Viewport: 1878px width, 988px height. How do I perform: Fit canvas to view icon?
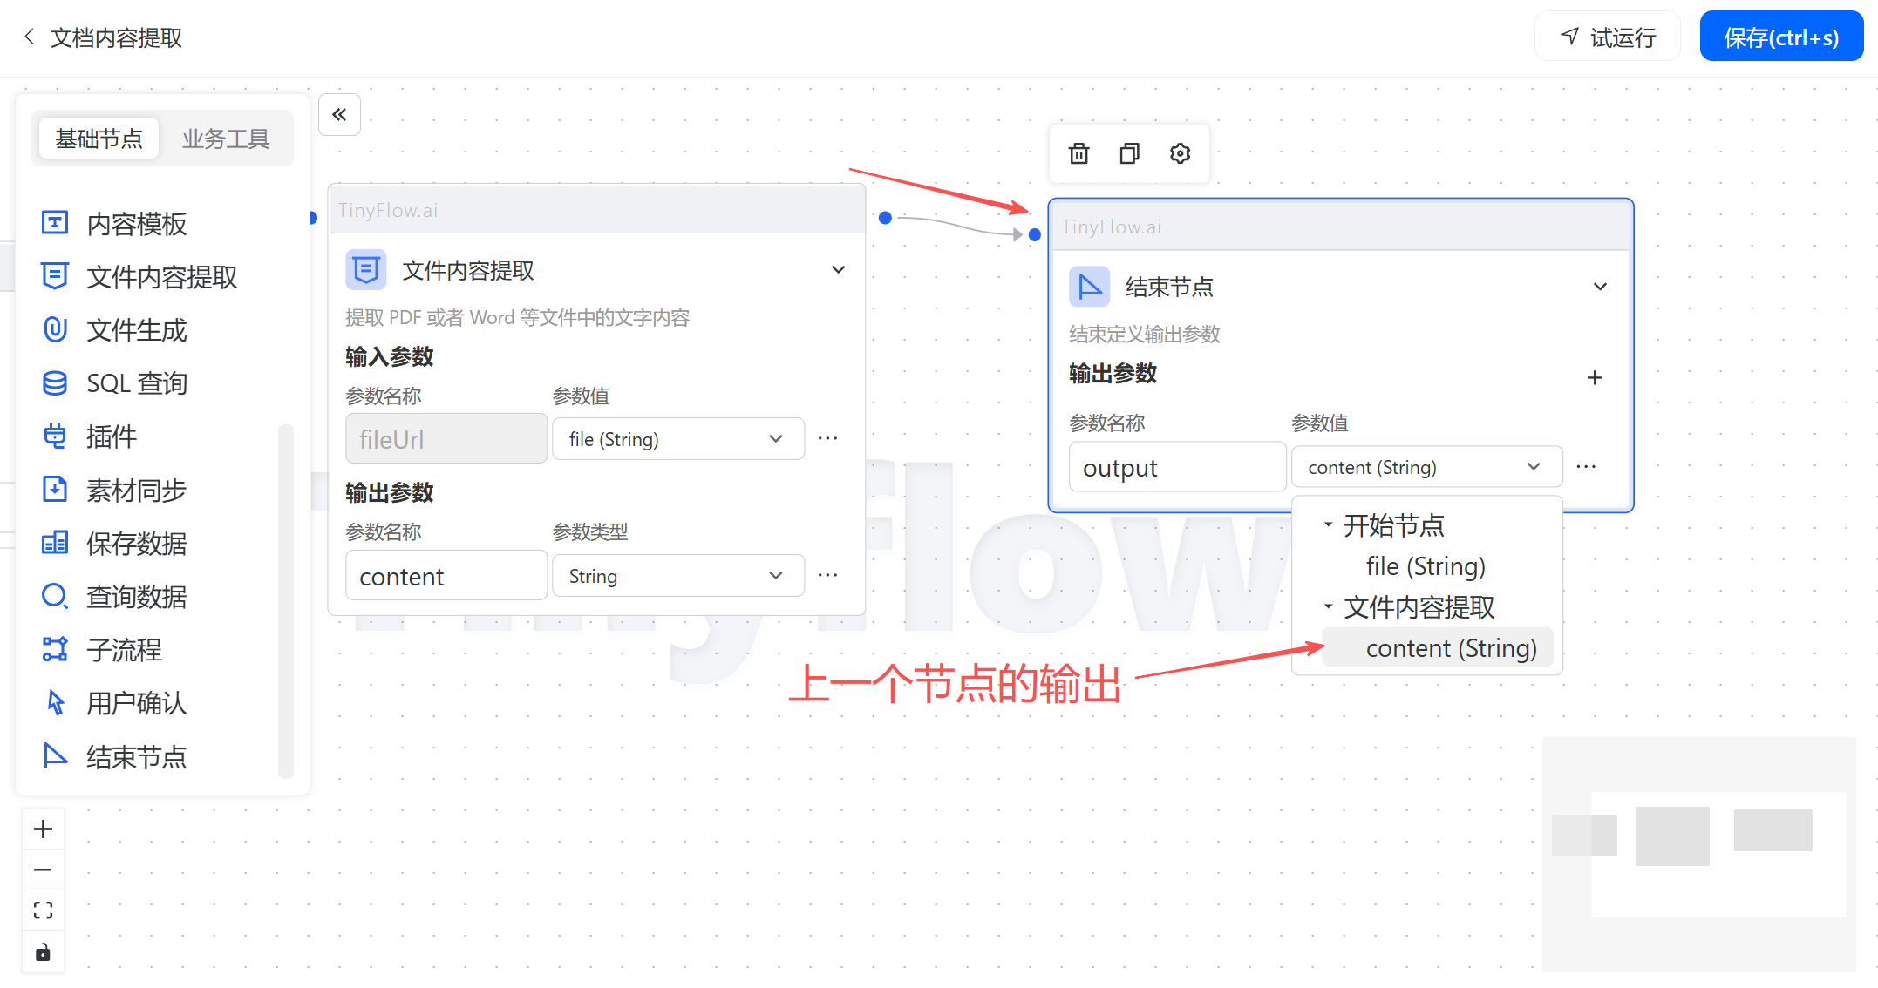[x=43, y=910]
